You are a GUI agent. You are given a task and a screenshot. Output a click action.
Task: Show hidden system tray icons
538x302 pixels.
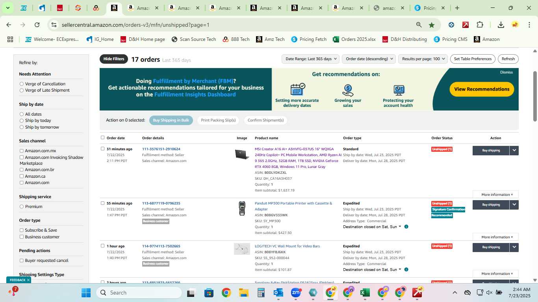pyautogui.click(x=455, y=293)
